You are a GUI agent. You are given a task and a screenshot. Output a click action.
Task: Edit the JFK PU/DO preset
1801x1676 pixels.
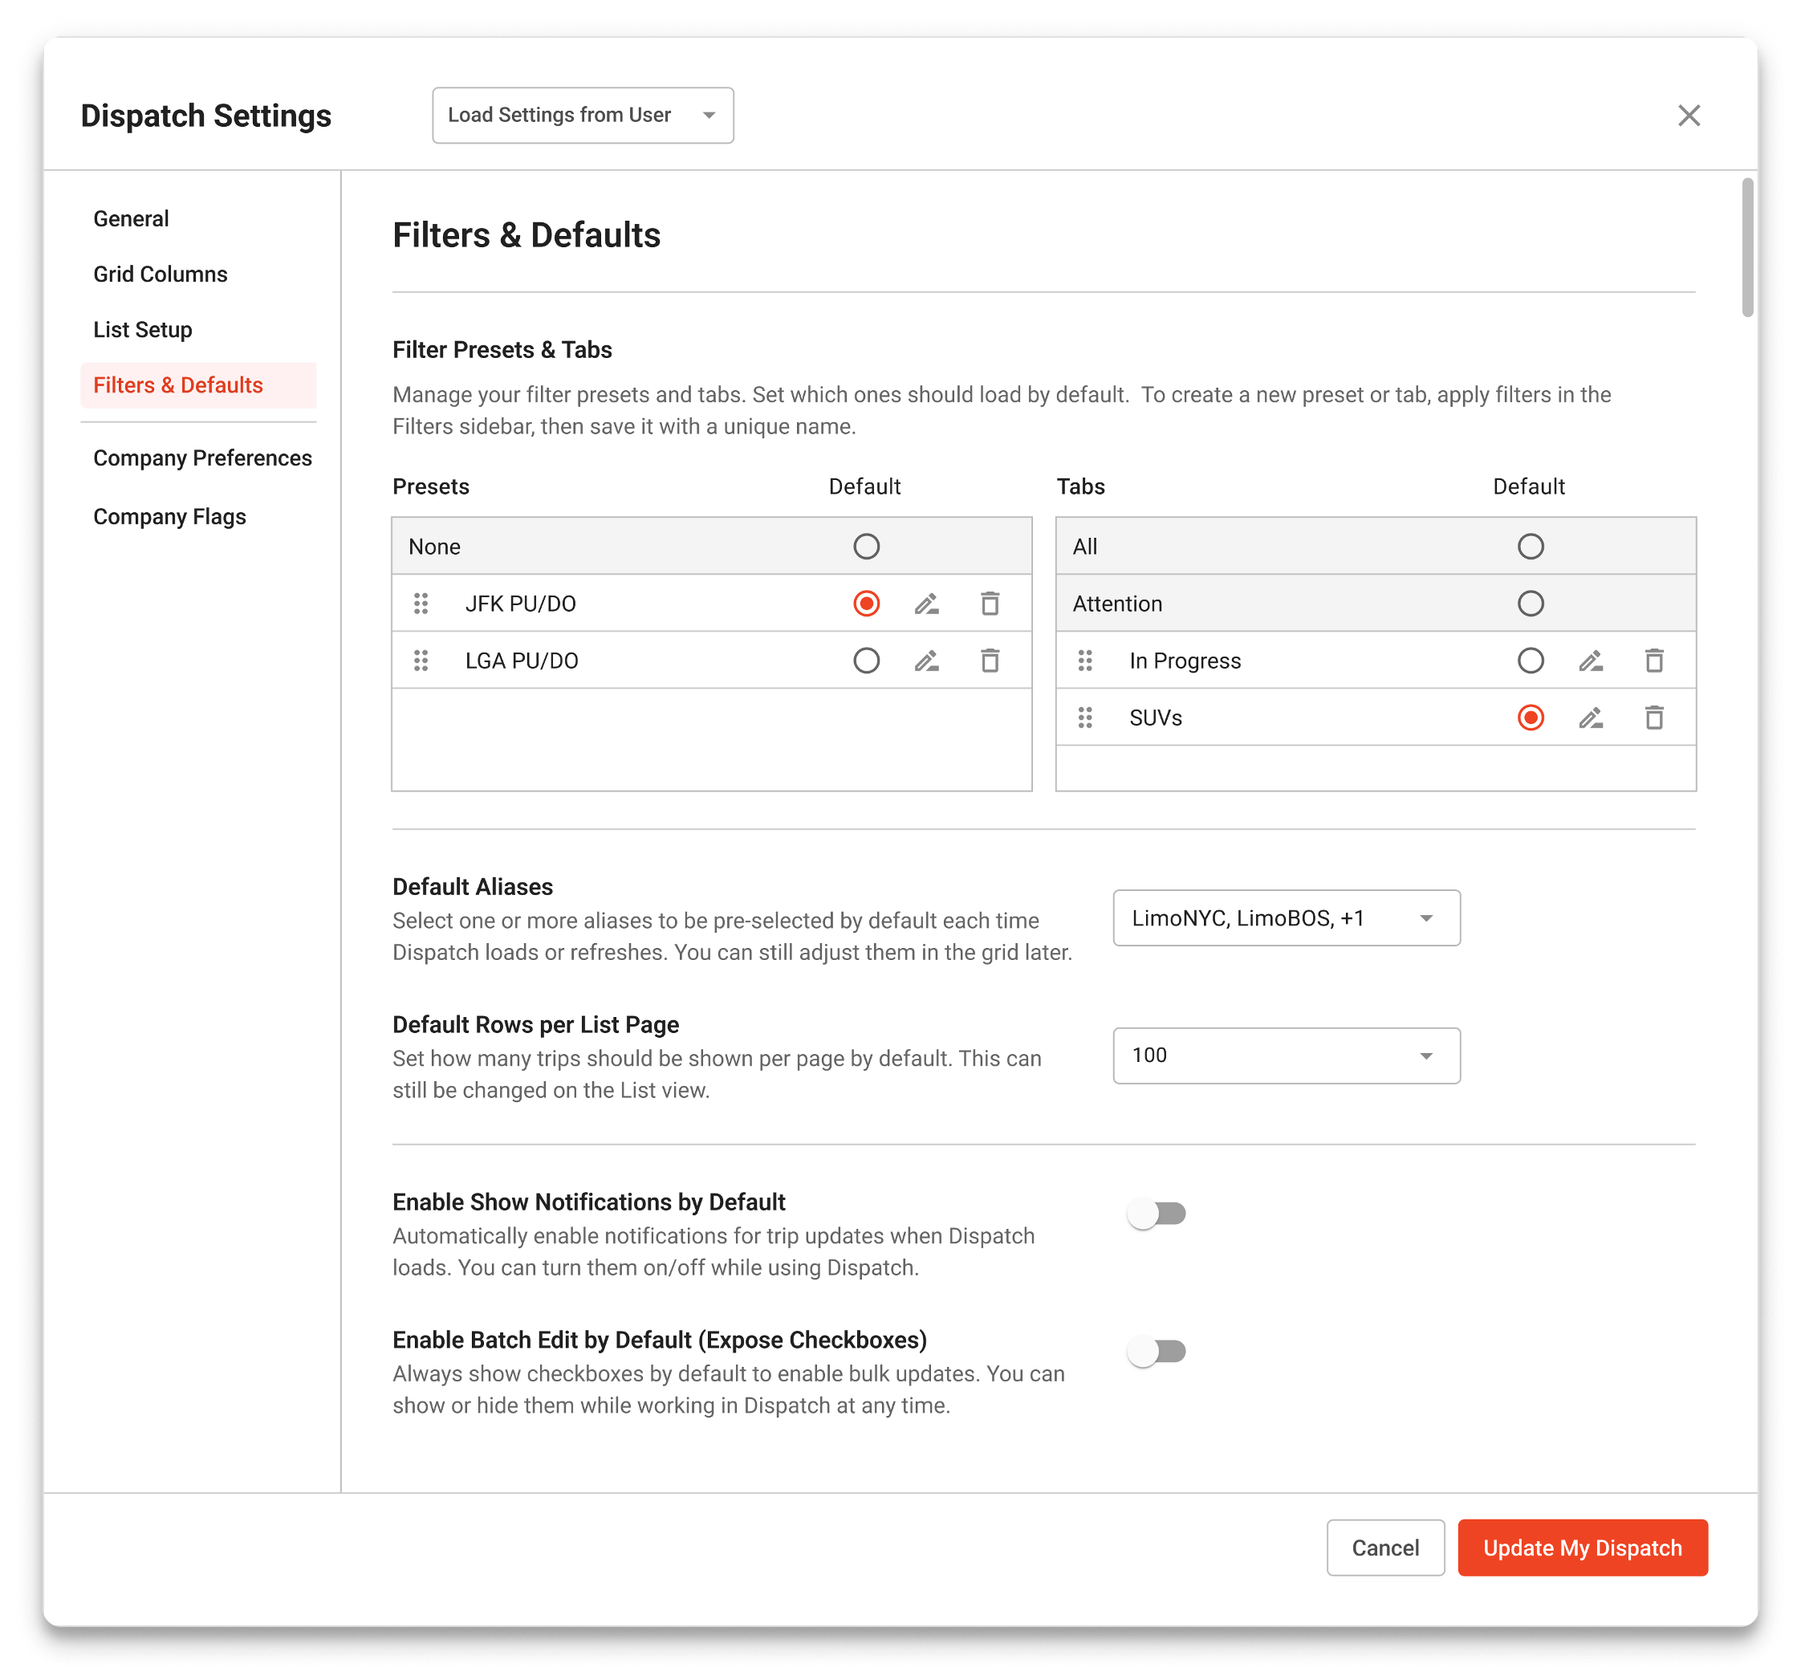[926, 604]
